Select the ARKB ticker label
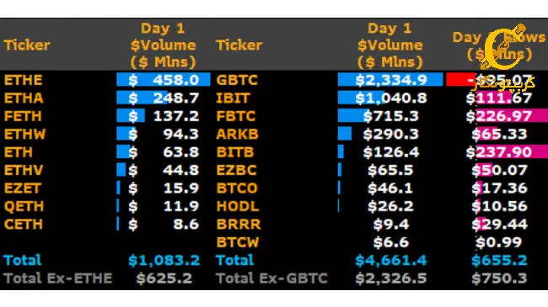548x307 pixels. pos(237,134)
